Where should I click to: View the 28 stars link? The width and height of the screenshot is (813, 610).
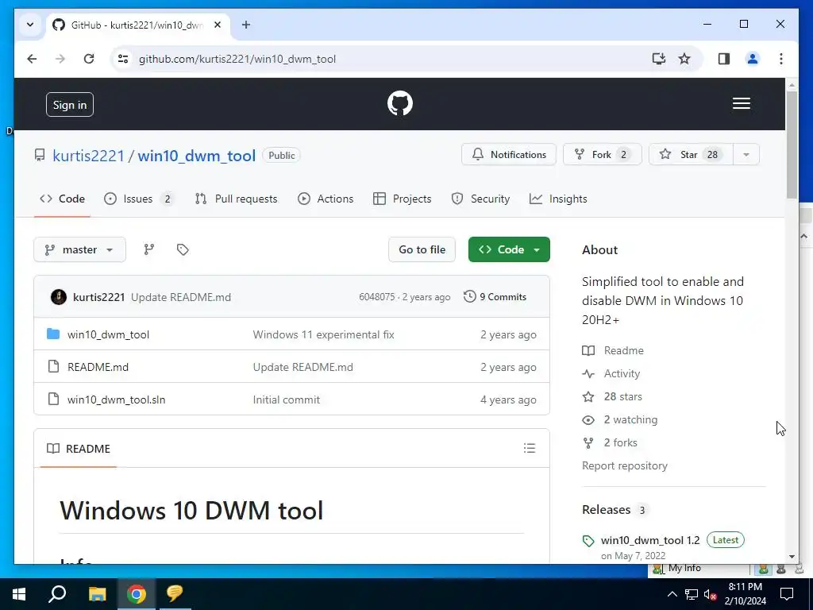pyautogui.click(x=612, y=397)
